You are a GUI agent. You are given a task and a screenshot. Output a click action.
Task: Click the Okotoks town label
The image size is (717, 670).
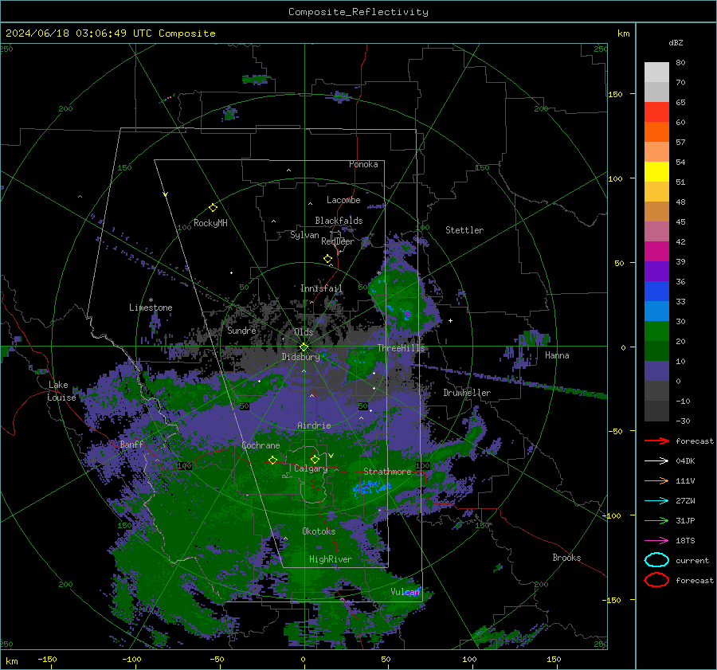coord(319,531)
